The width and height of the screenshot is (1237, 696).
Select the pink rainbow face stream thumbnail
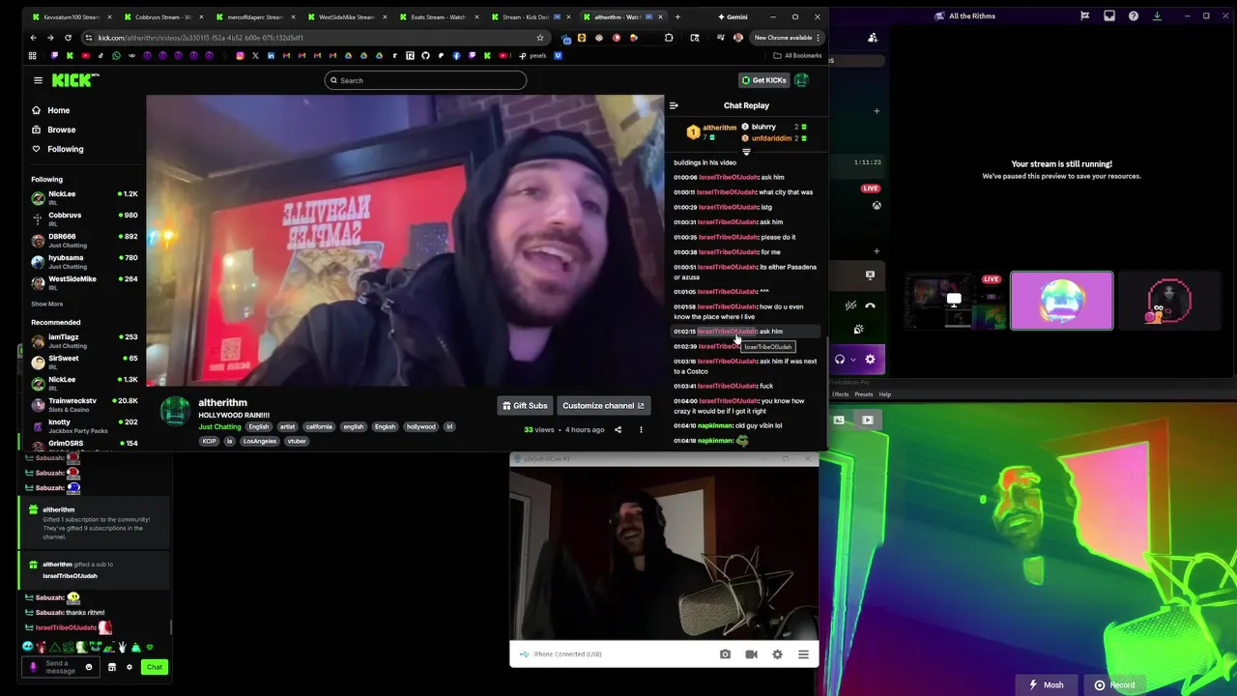1062,301
